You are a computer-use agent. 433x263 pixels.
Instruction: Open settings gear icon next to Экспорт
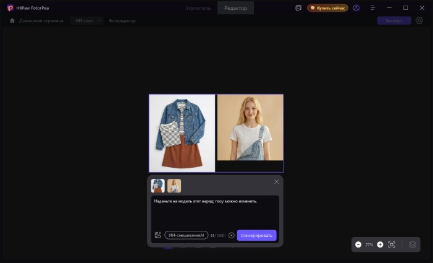pos(419,21)
